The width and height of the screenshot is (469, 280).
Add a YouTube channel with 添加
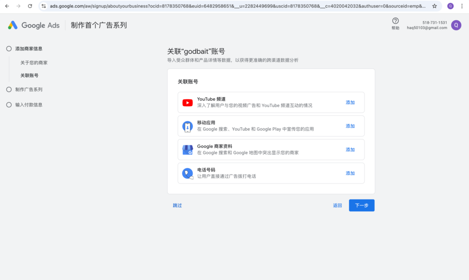tap(350, 102)
